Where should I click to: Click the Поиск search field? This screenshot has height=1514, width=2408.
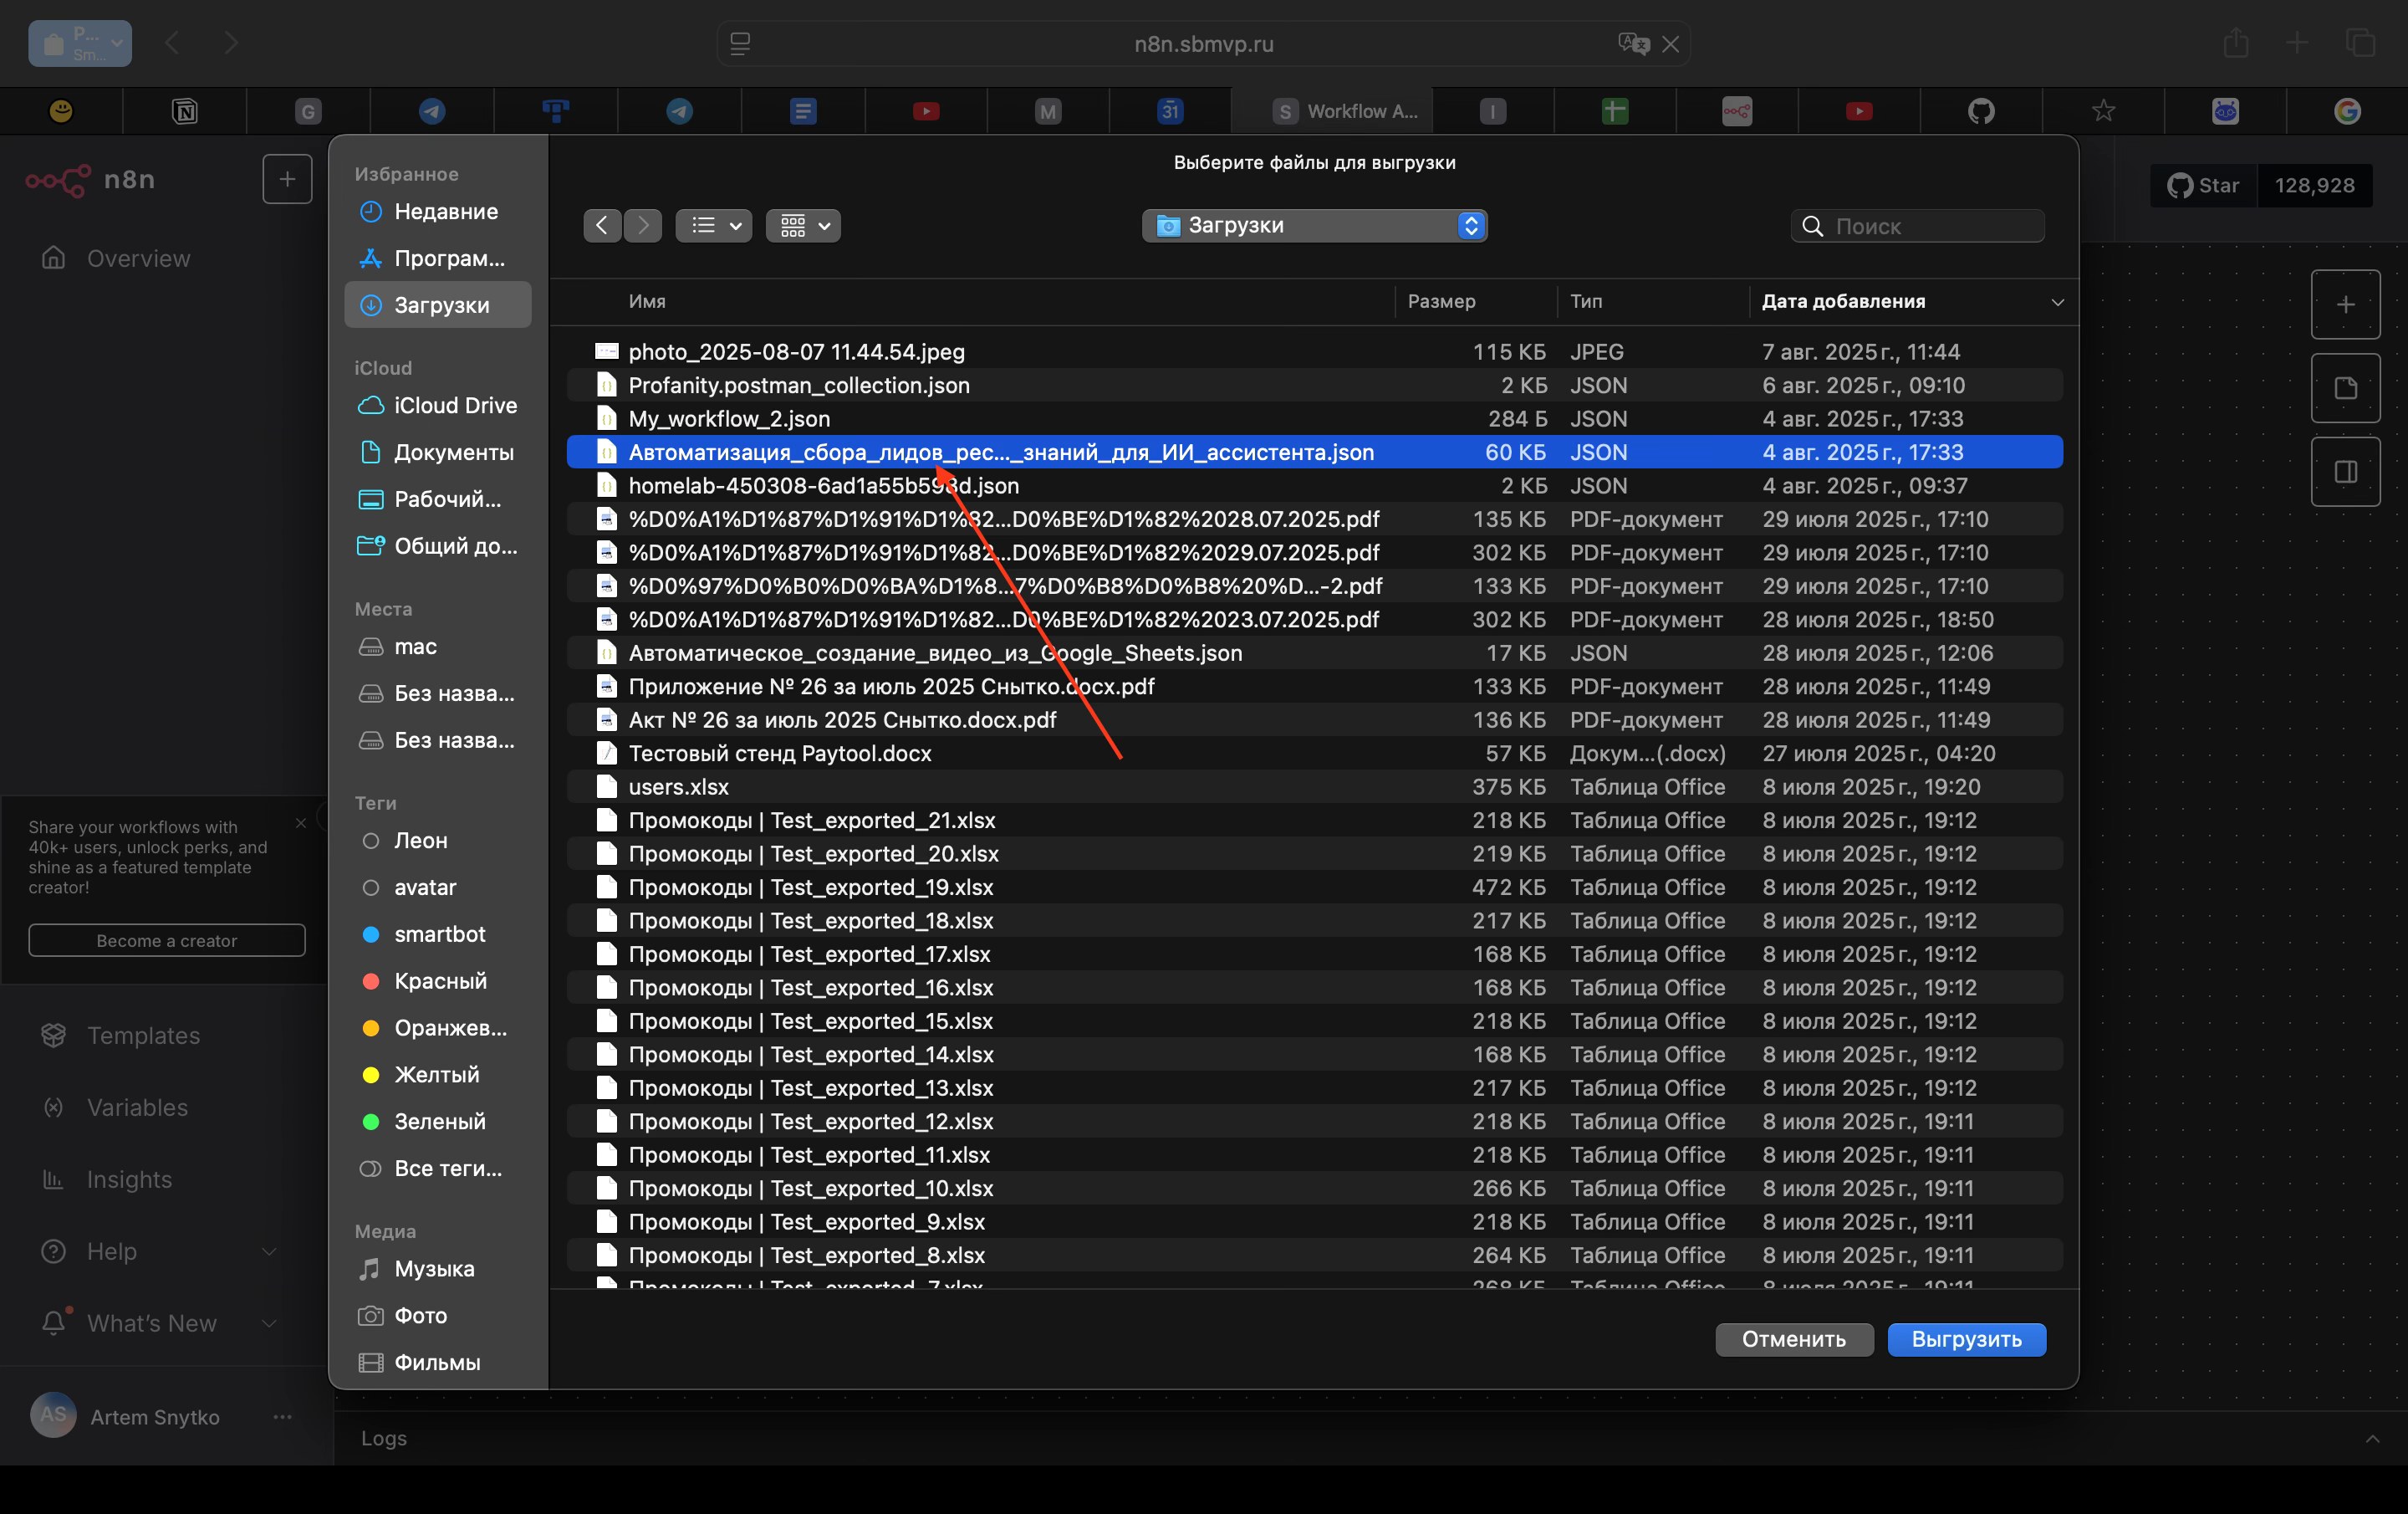click(x=1931, y=226)
